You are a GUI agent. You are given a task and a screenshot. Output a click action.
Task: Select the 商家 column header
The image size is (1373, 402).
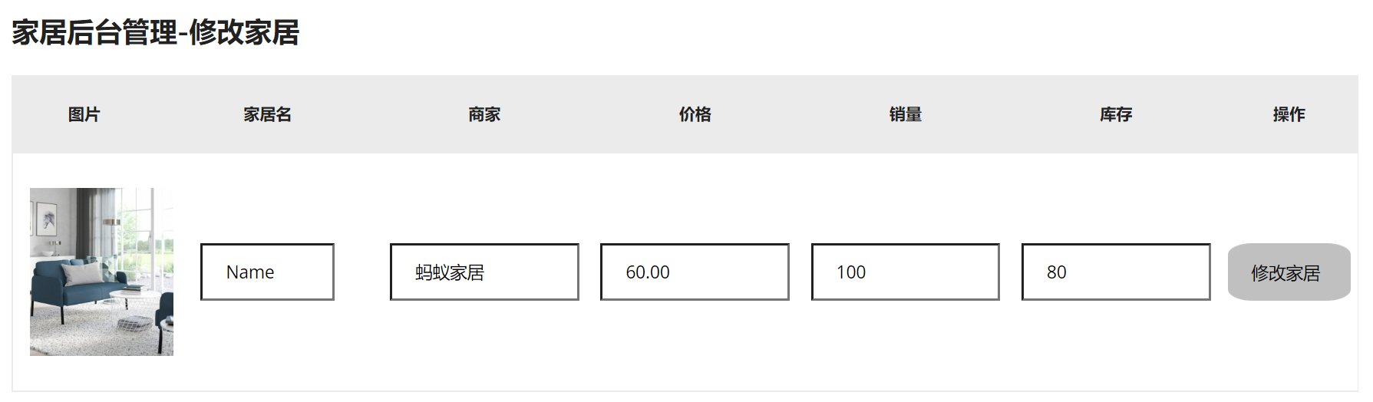coord(484,114)
